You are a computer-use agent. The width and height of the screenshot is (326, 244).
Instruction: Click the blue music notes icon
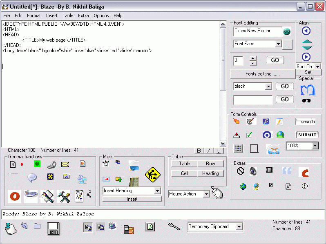(82, 179)
